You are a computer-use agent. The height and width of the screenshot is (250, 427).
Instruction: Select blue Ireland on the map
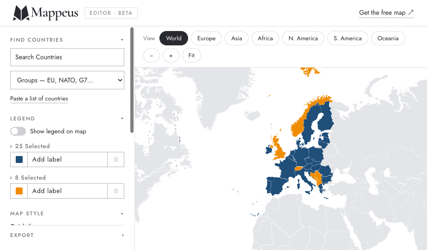click(268, 150)
